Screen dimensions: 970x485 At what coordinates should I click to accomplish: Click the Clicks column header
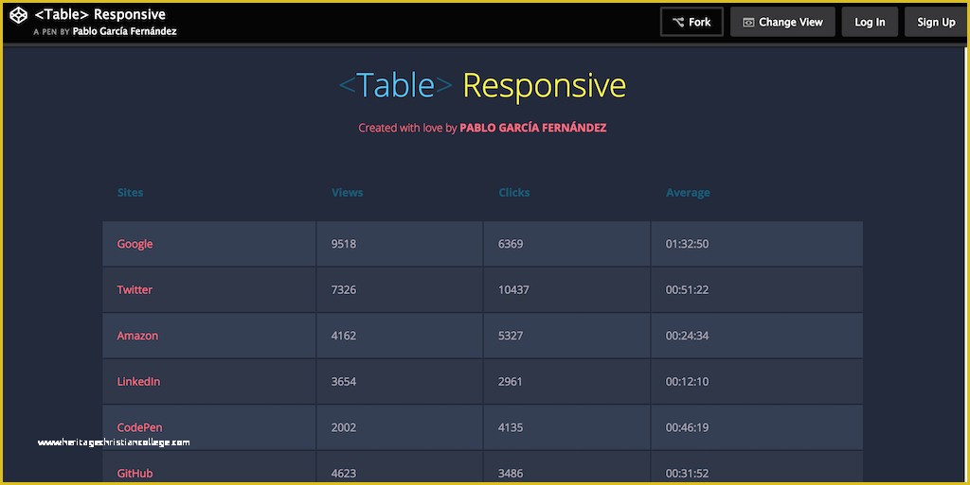[x=514, y=193]
